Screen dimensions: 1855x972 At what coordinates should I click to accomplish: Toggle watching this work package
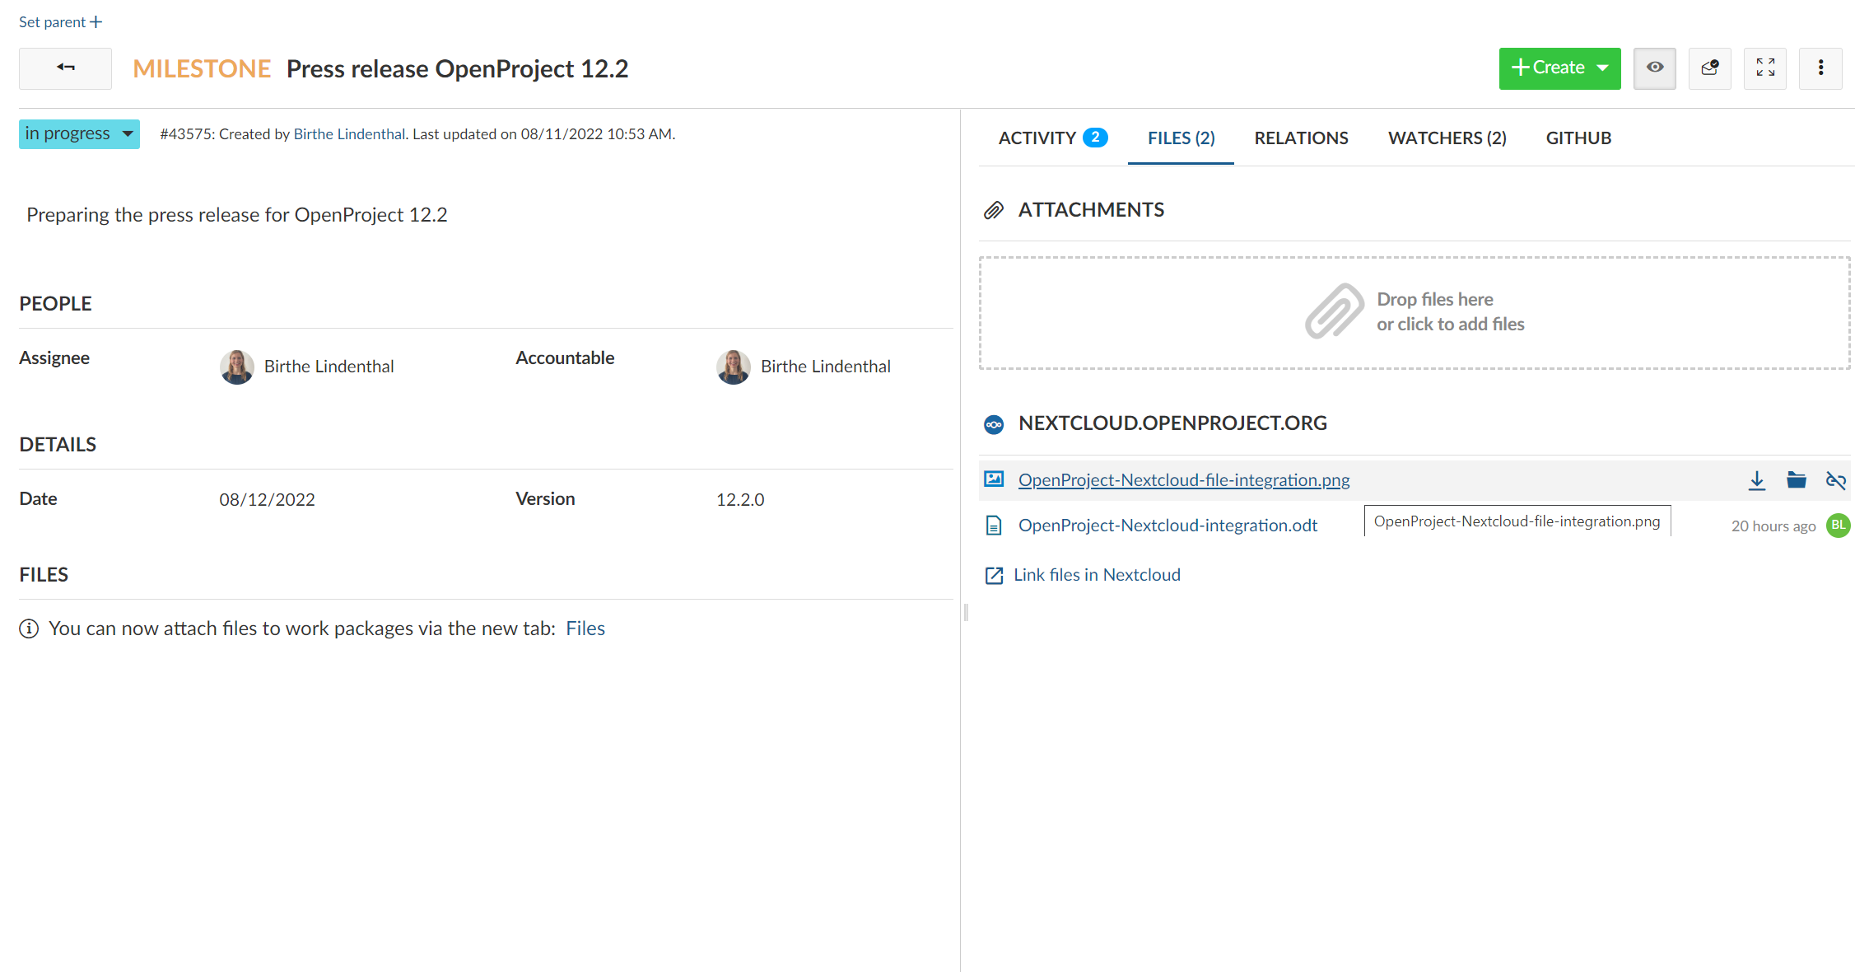pos(1655,68)
